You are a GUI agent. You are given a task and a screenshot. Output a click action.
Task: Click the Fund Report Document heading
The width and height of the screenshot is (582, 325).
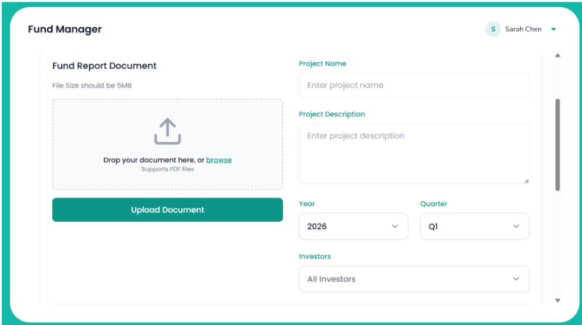[x=105, y=66]
